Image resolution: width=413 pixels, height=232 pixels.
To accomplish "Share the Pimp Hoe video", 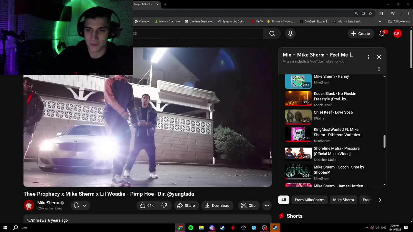I will [186, 206].
